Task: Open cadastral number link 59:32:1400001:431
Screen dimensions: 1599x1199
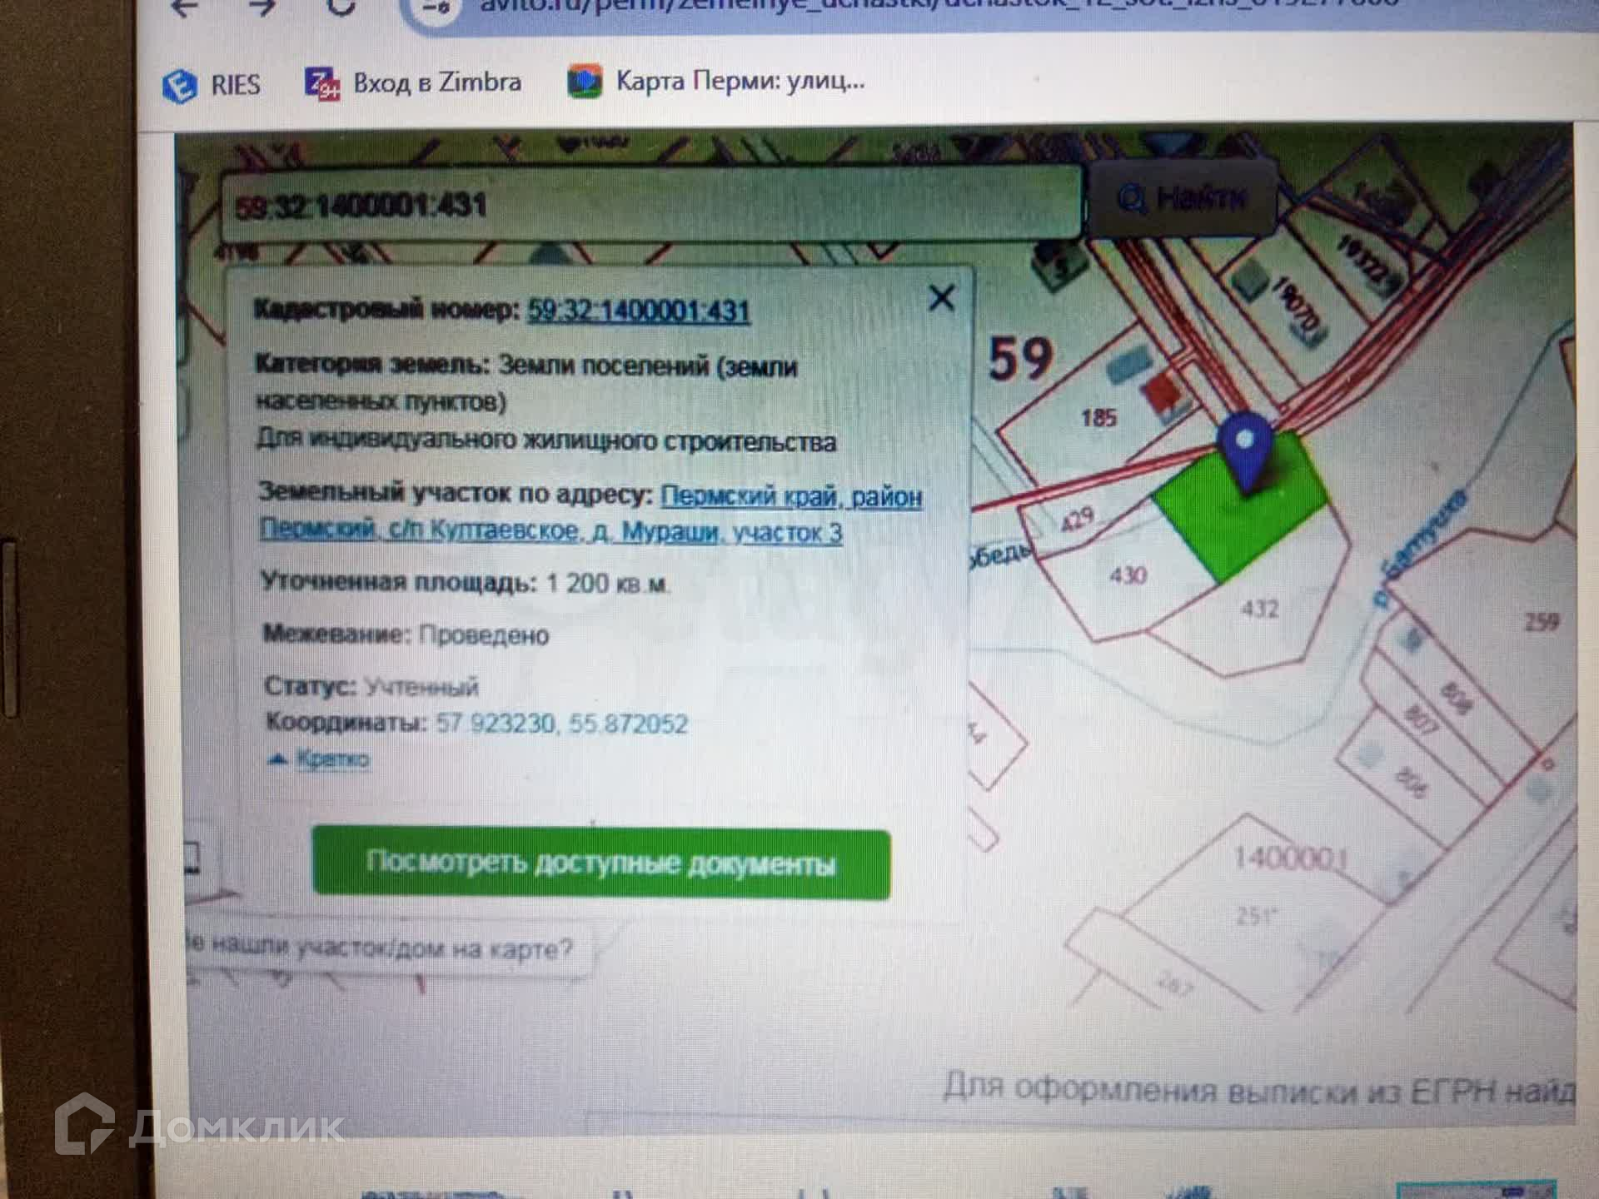Action: click(639, 311)
